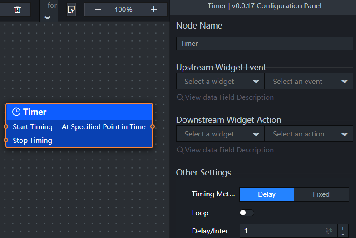Click the 100% zoom level value

[124, 10]
